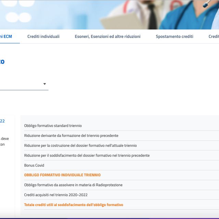Image resolution: width=219 pixels, height=219 pixels.
Task: Click the underlined dropdown selection field
Action: point(21,84)
